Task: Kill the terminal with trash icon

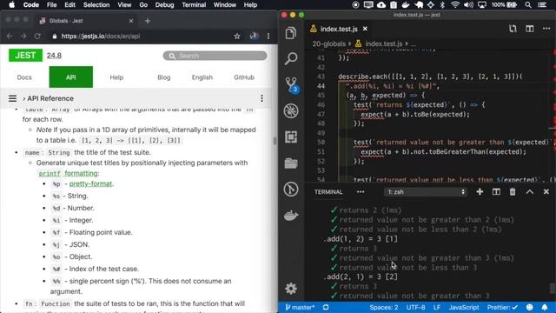Action: (513, 191)
